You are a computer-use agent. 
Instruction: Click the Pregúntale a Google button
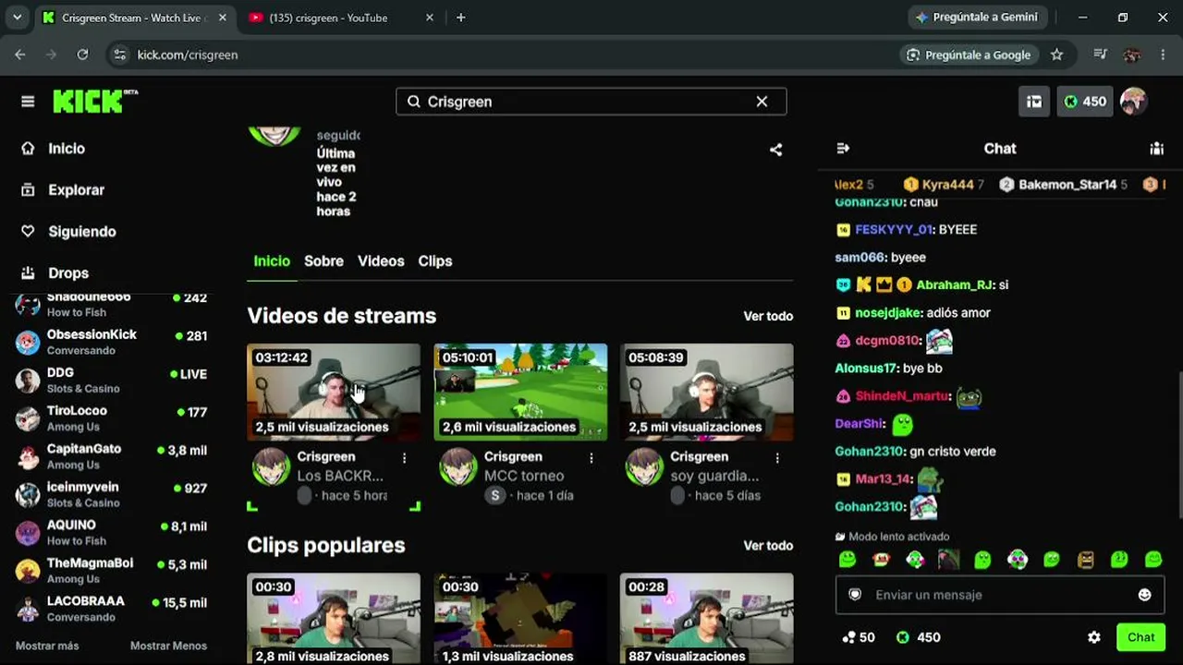point(969,54)
